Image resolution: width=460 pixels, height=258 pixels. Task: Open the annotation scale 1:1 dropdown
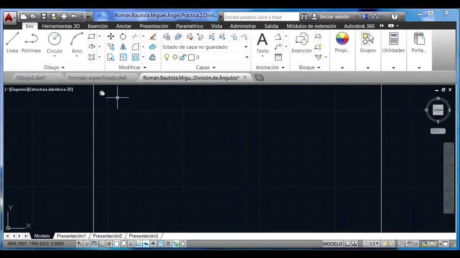click(372, 244)
